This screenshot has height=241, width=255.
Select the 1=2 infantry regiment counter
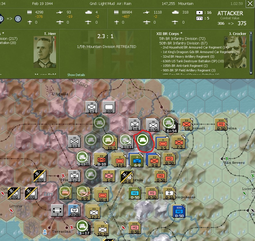[x=74, y=176]
